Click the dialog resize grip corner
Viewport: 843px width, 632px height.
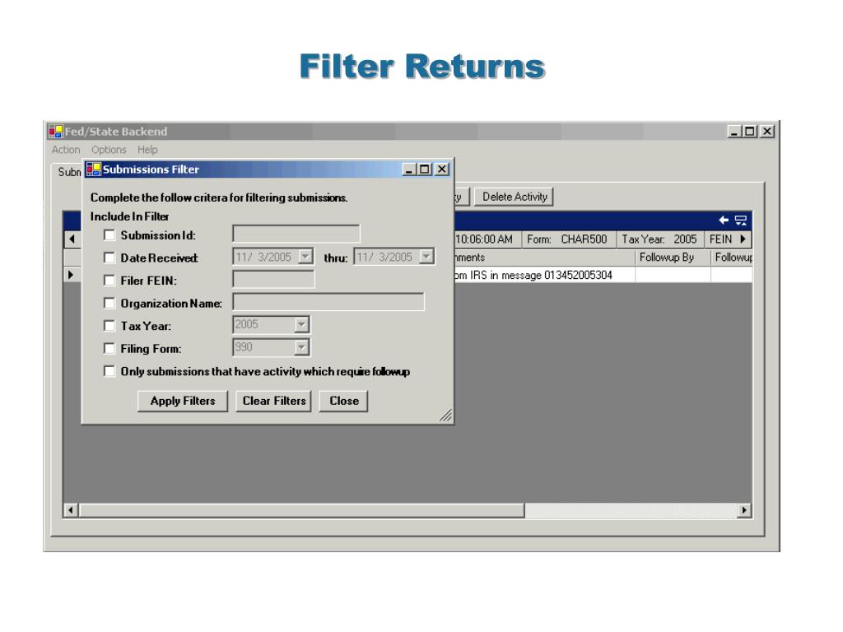click(445, 416)
